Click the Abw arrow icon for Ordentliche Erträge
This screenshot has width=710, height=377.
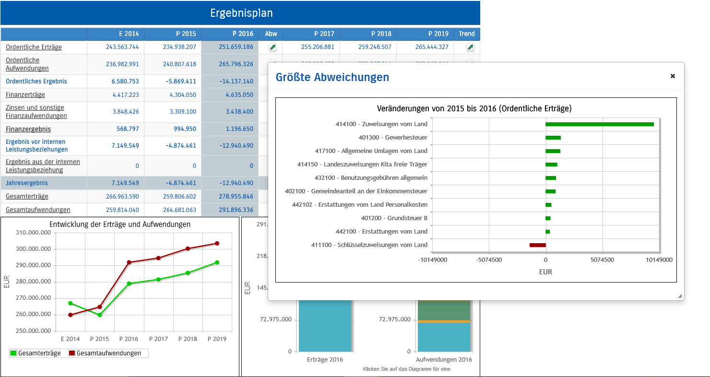click(272, 47)
